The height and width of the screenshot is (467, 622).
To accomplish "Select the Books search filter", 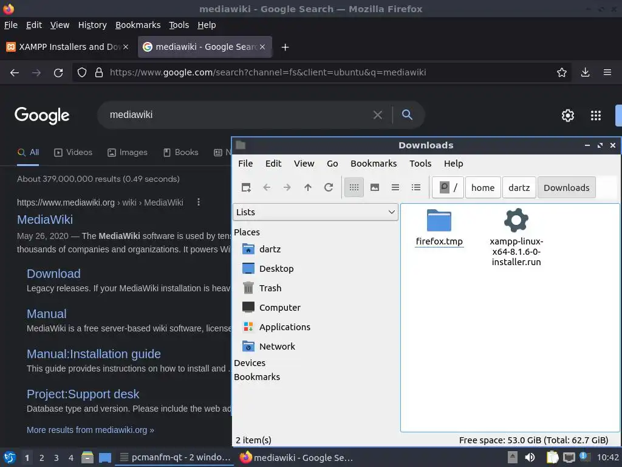I will pyautogui.click(x=180, y=153).
